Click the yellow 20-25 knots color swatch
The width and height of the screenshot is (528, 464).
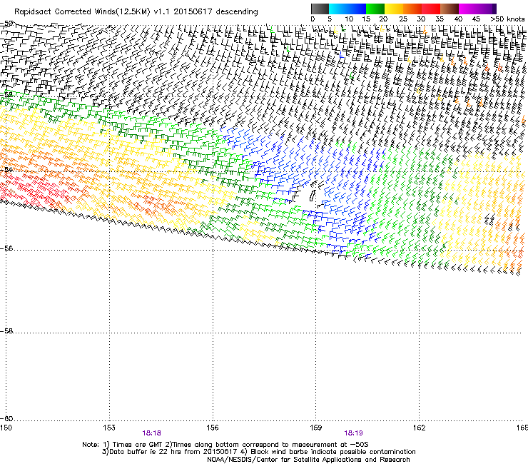tap(394, 9)
